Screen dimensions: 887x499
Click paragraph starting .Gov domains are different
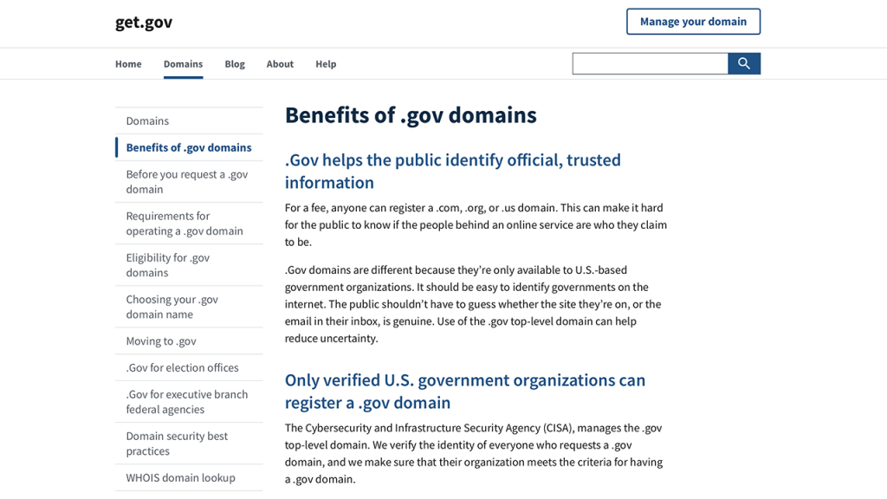click(473, 304)
